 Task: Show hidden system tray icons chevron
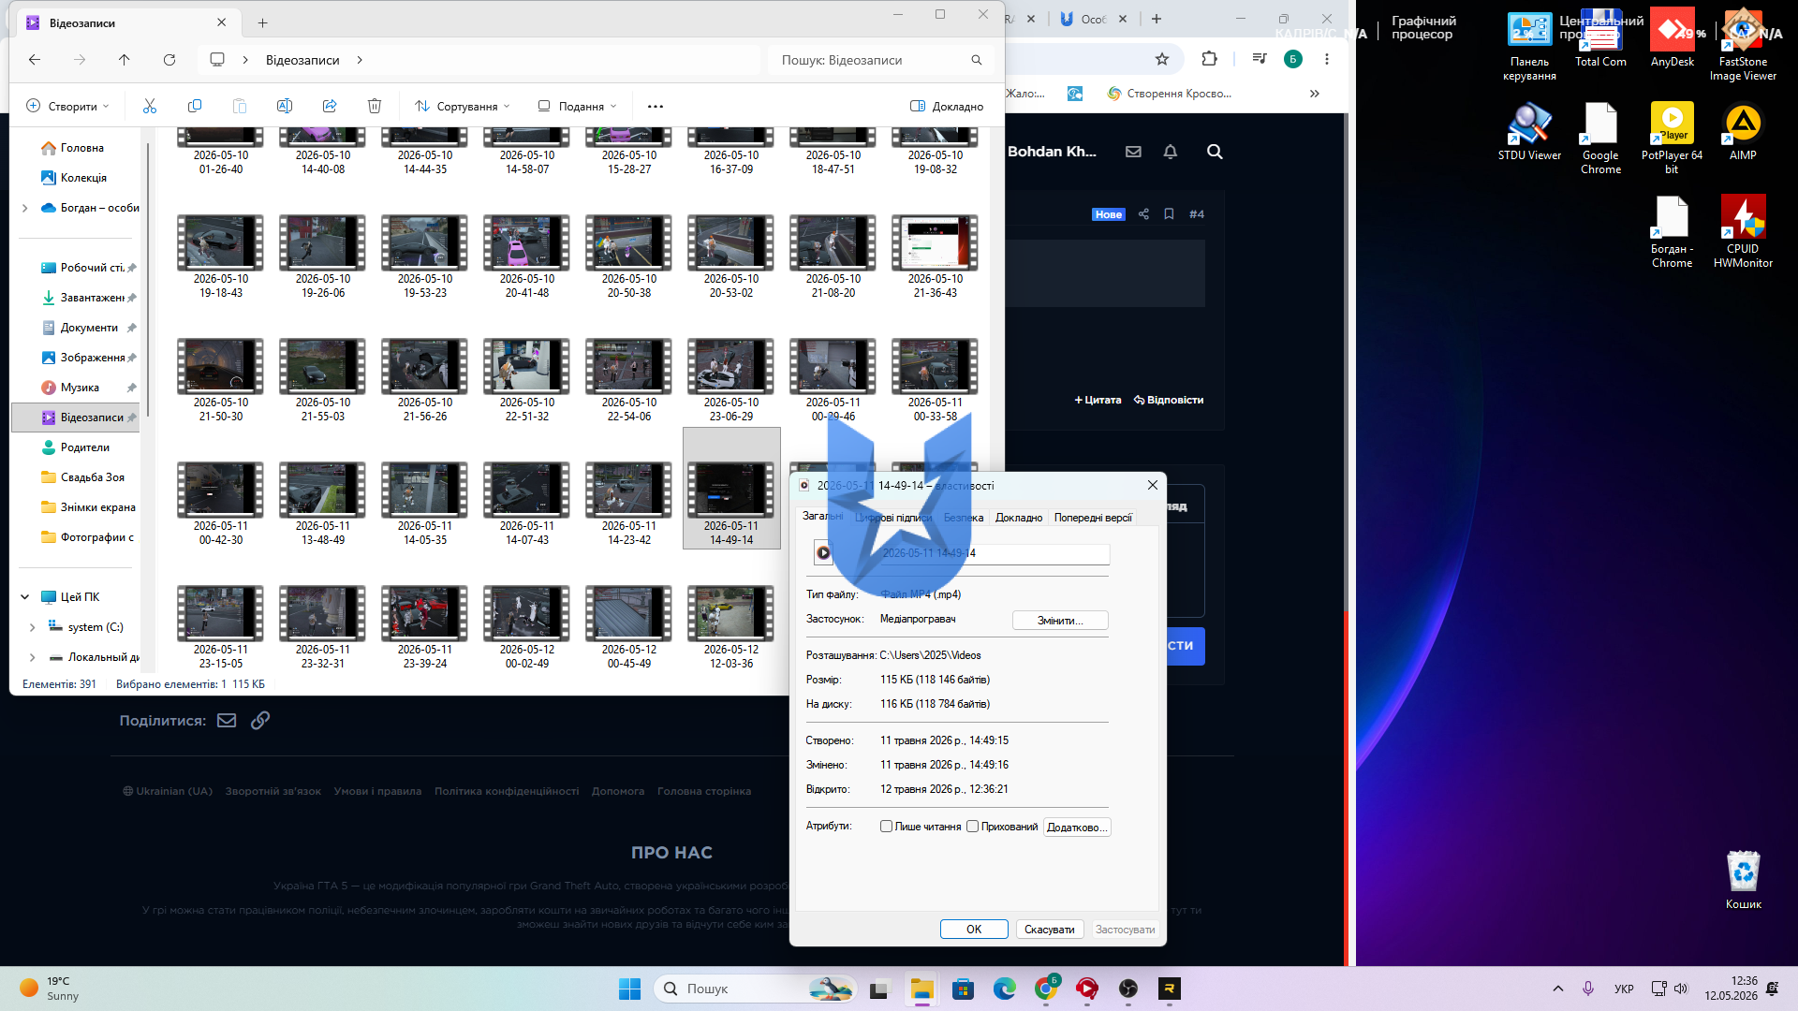[x=1558, y=989]
